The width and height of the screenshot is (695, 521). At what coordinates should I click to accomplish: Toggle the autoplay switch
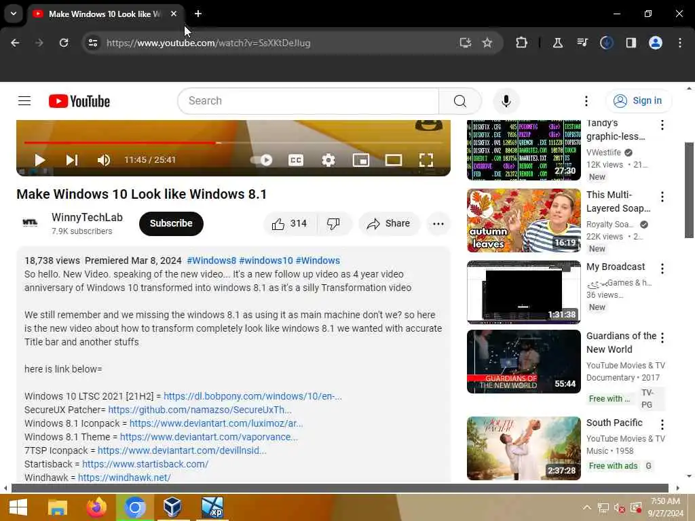pos(261,160)
